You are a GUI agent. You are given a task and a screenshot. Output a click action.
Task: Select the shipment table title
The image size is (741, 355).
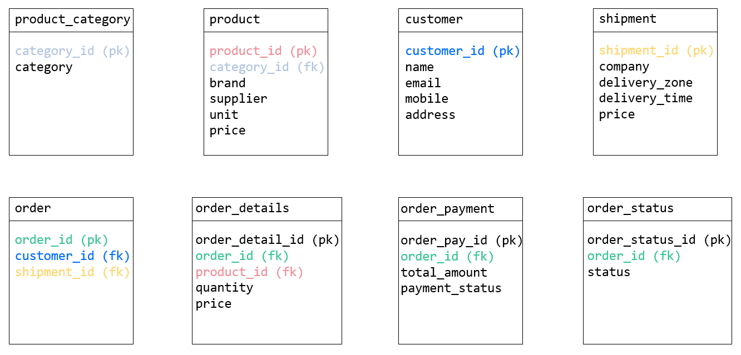(628, 19)
